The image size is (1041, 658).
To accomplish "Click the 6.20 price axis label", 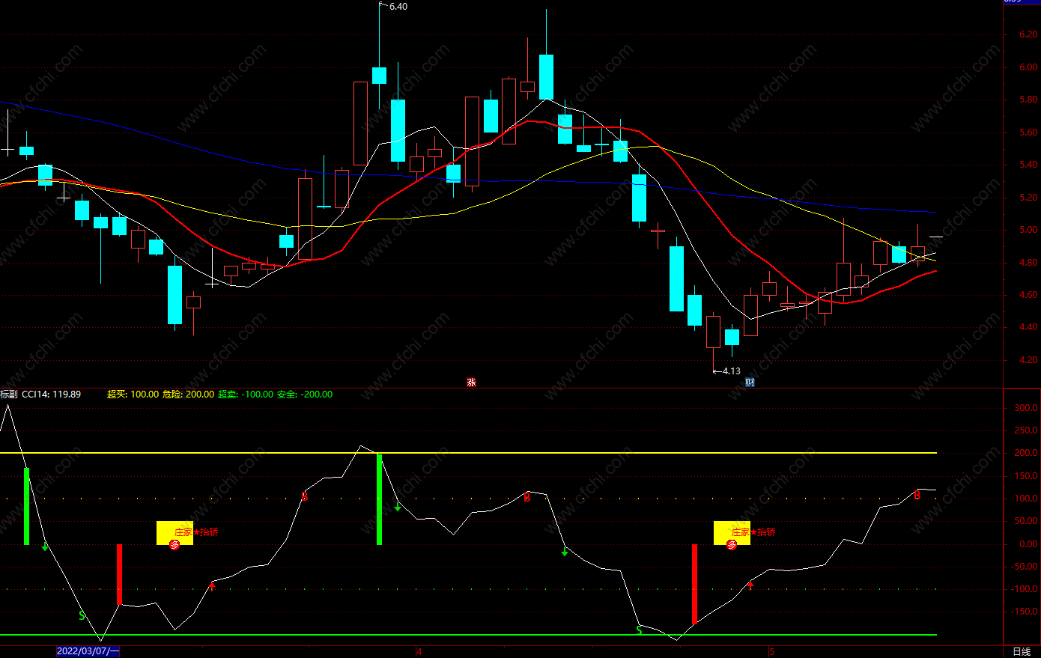I will pyautogui.click(x=1028, y=34).
